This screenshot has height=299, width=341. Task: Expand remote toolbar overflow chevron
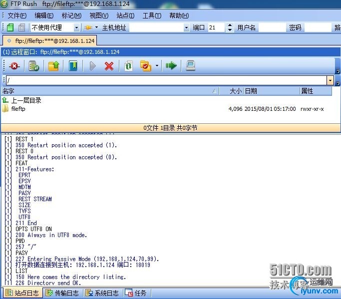pyautogui.click(x=338, y=71)
